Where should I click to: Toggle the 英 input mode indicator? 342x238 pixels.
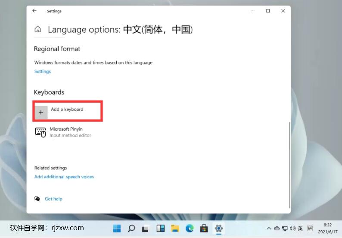tap(300, 229)
